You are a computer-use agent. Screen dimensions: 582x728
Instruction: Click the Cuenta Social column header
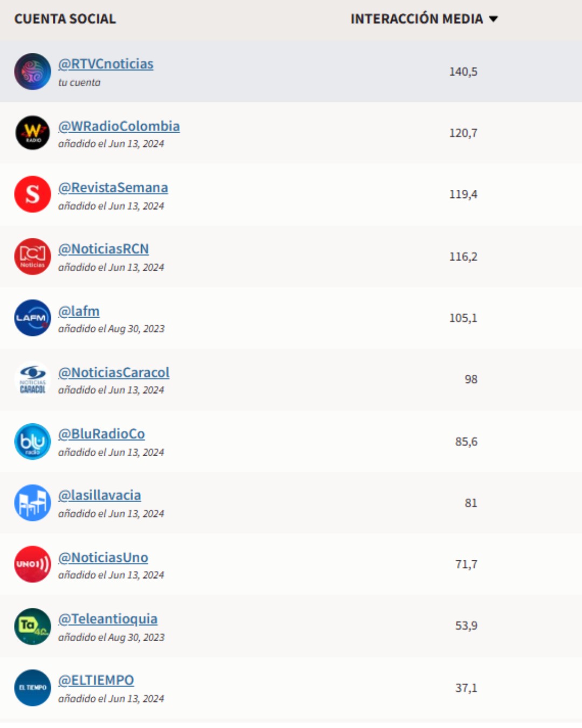pos(65,19)
